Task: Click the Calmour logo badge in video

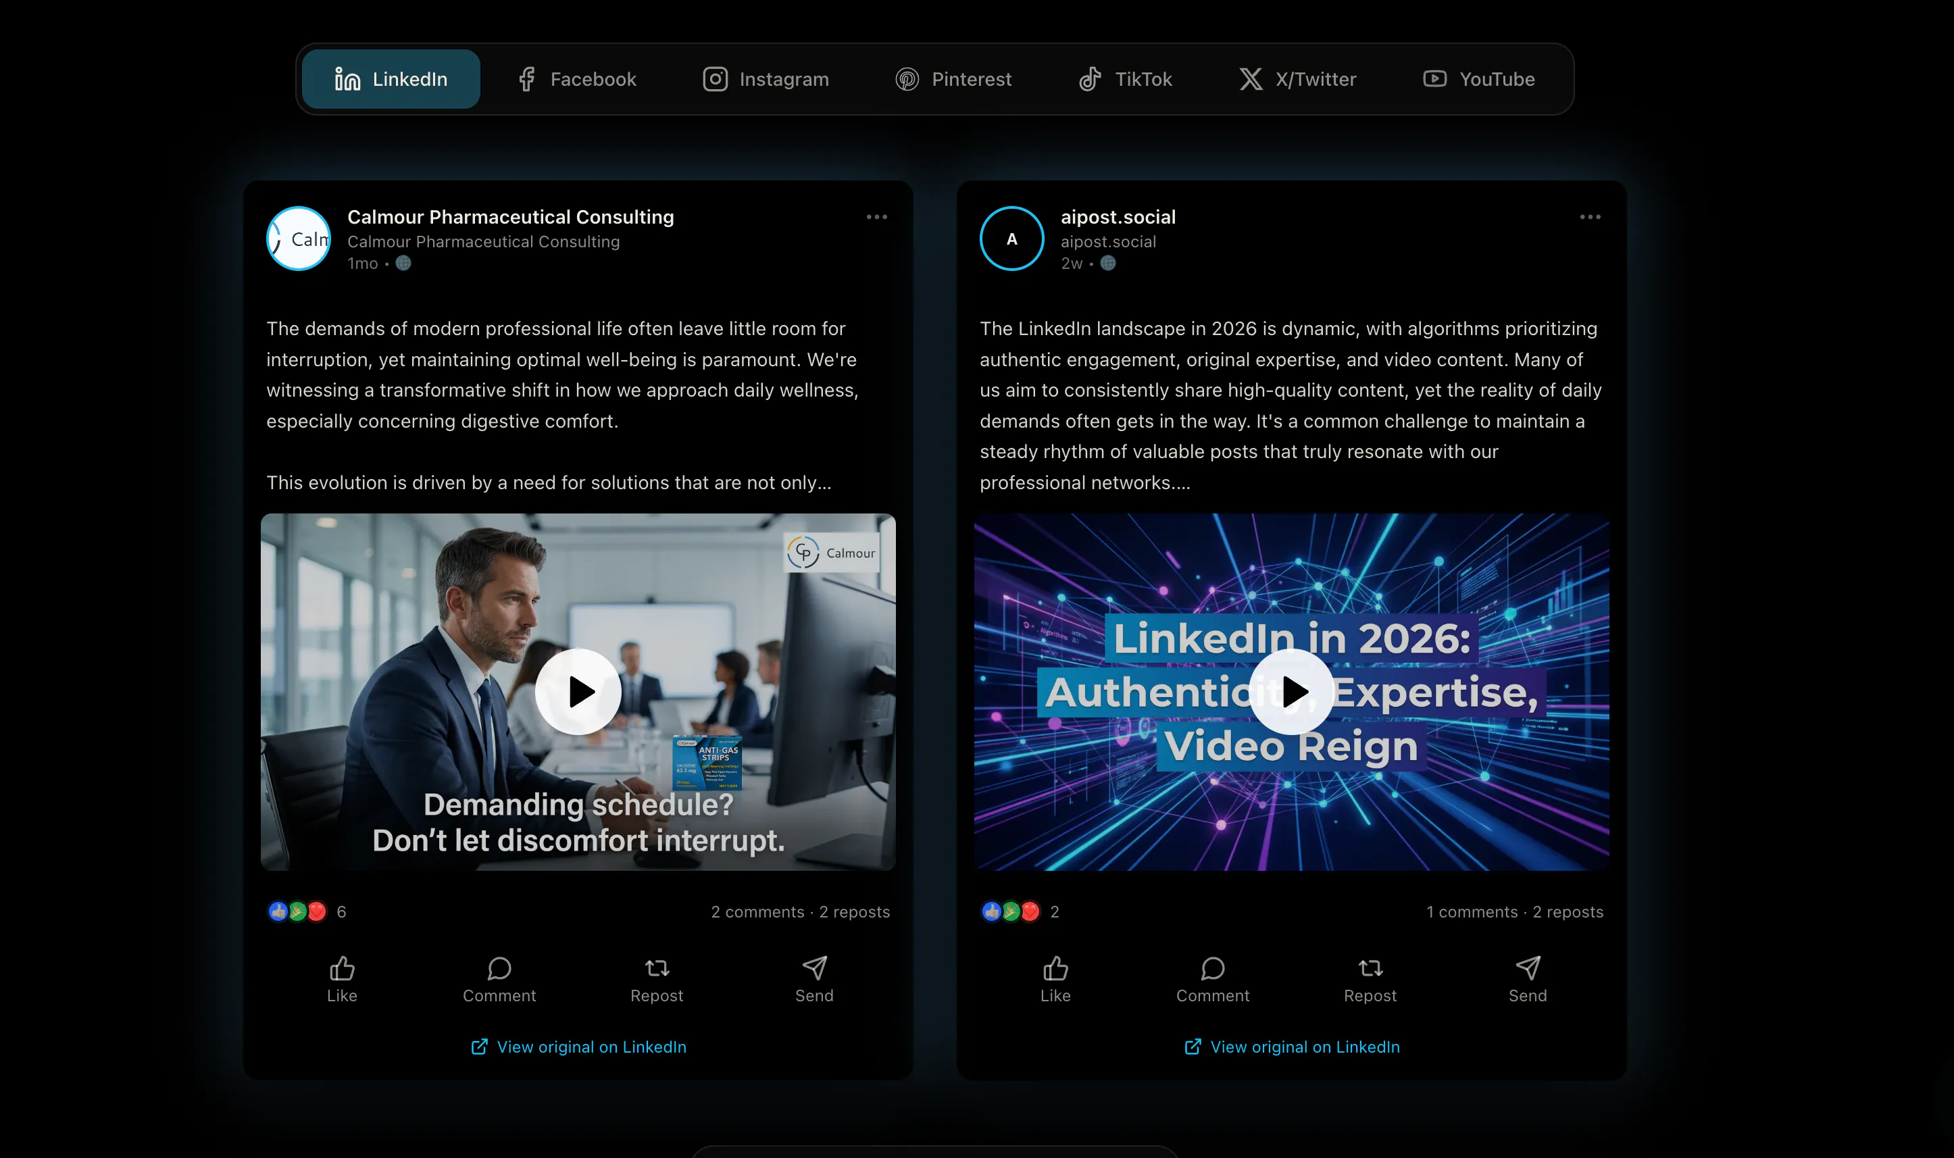Action: pos(832,553)
